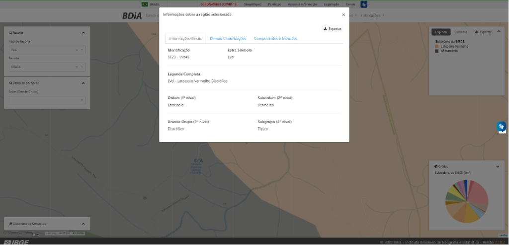509x245 pixels.
Task: Click the 'SE23 - LVd45' identification value
Action: 178,57
